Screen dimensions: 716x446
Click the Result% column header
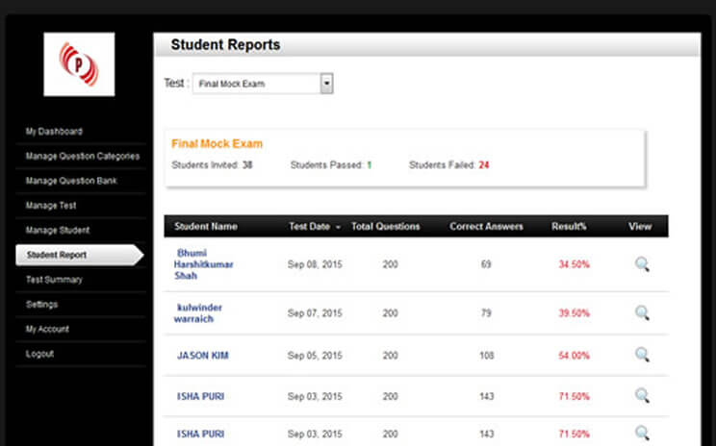569,226
